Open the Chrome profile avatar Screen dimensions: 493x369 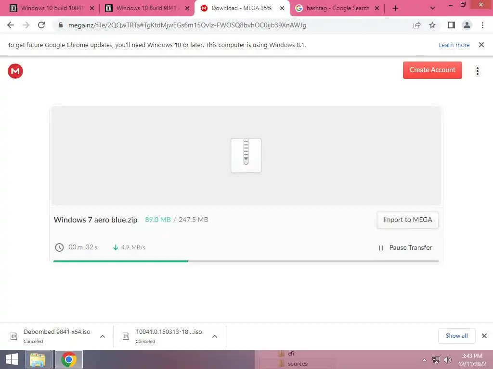click(x=467, y=25)
